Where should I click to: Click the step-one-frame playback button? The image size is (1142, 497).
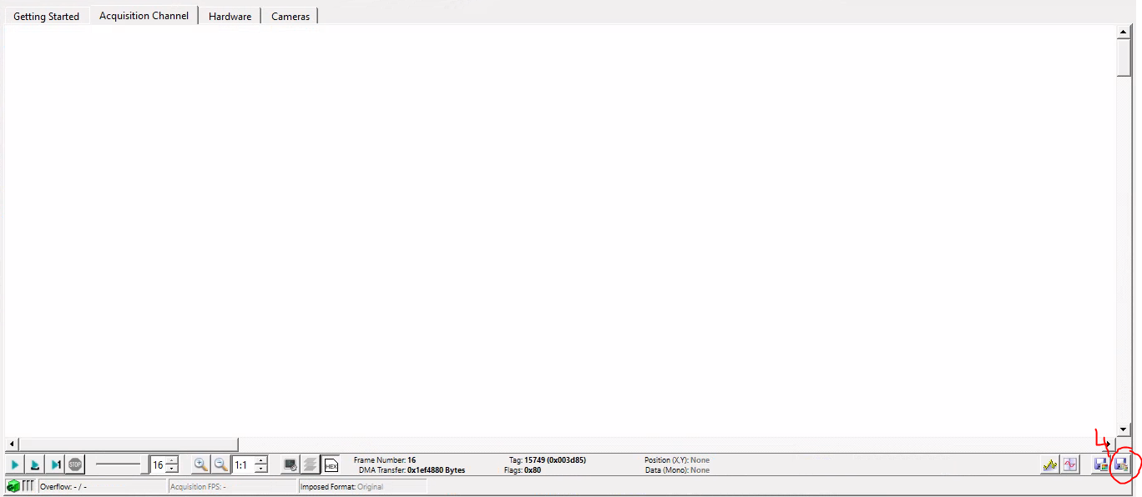pos(55,464)
